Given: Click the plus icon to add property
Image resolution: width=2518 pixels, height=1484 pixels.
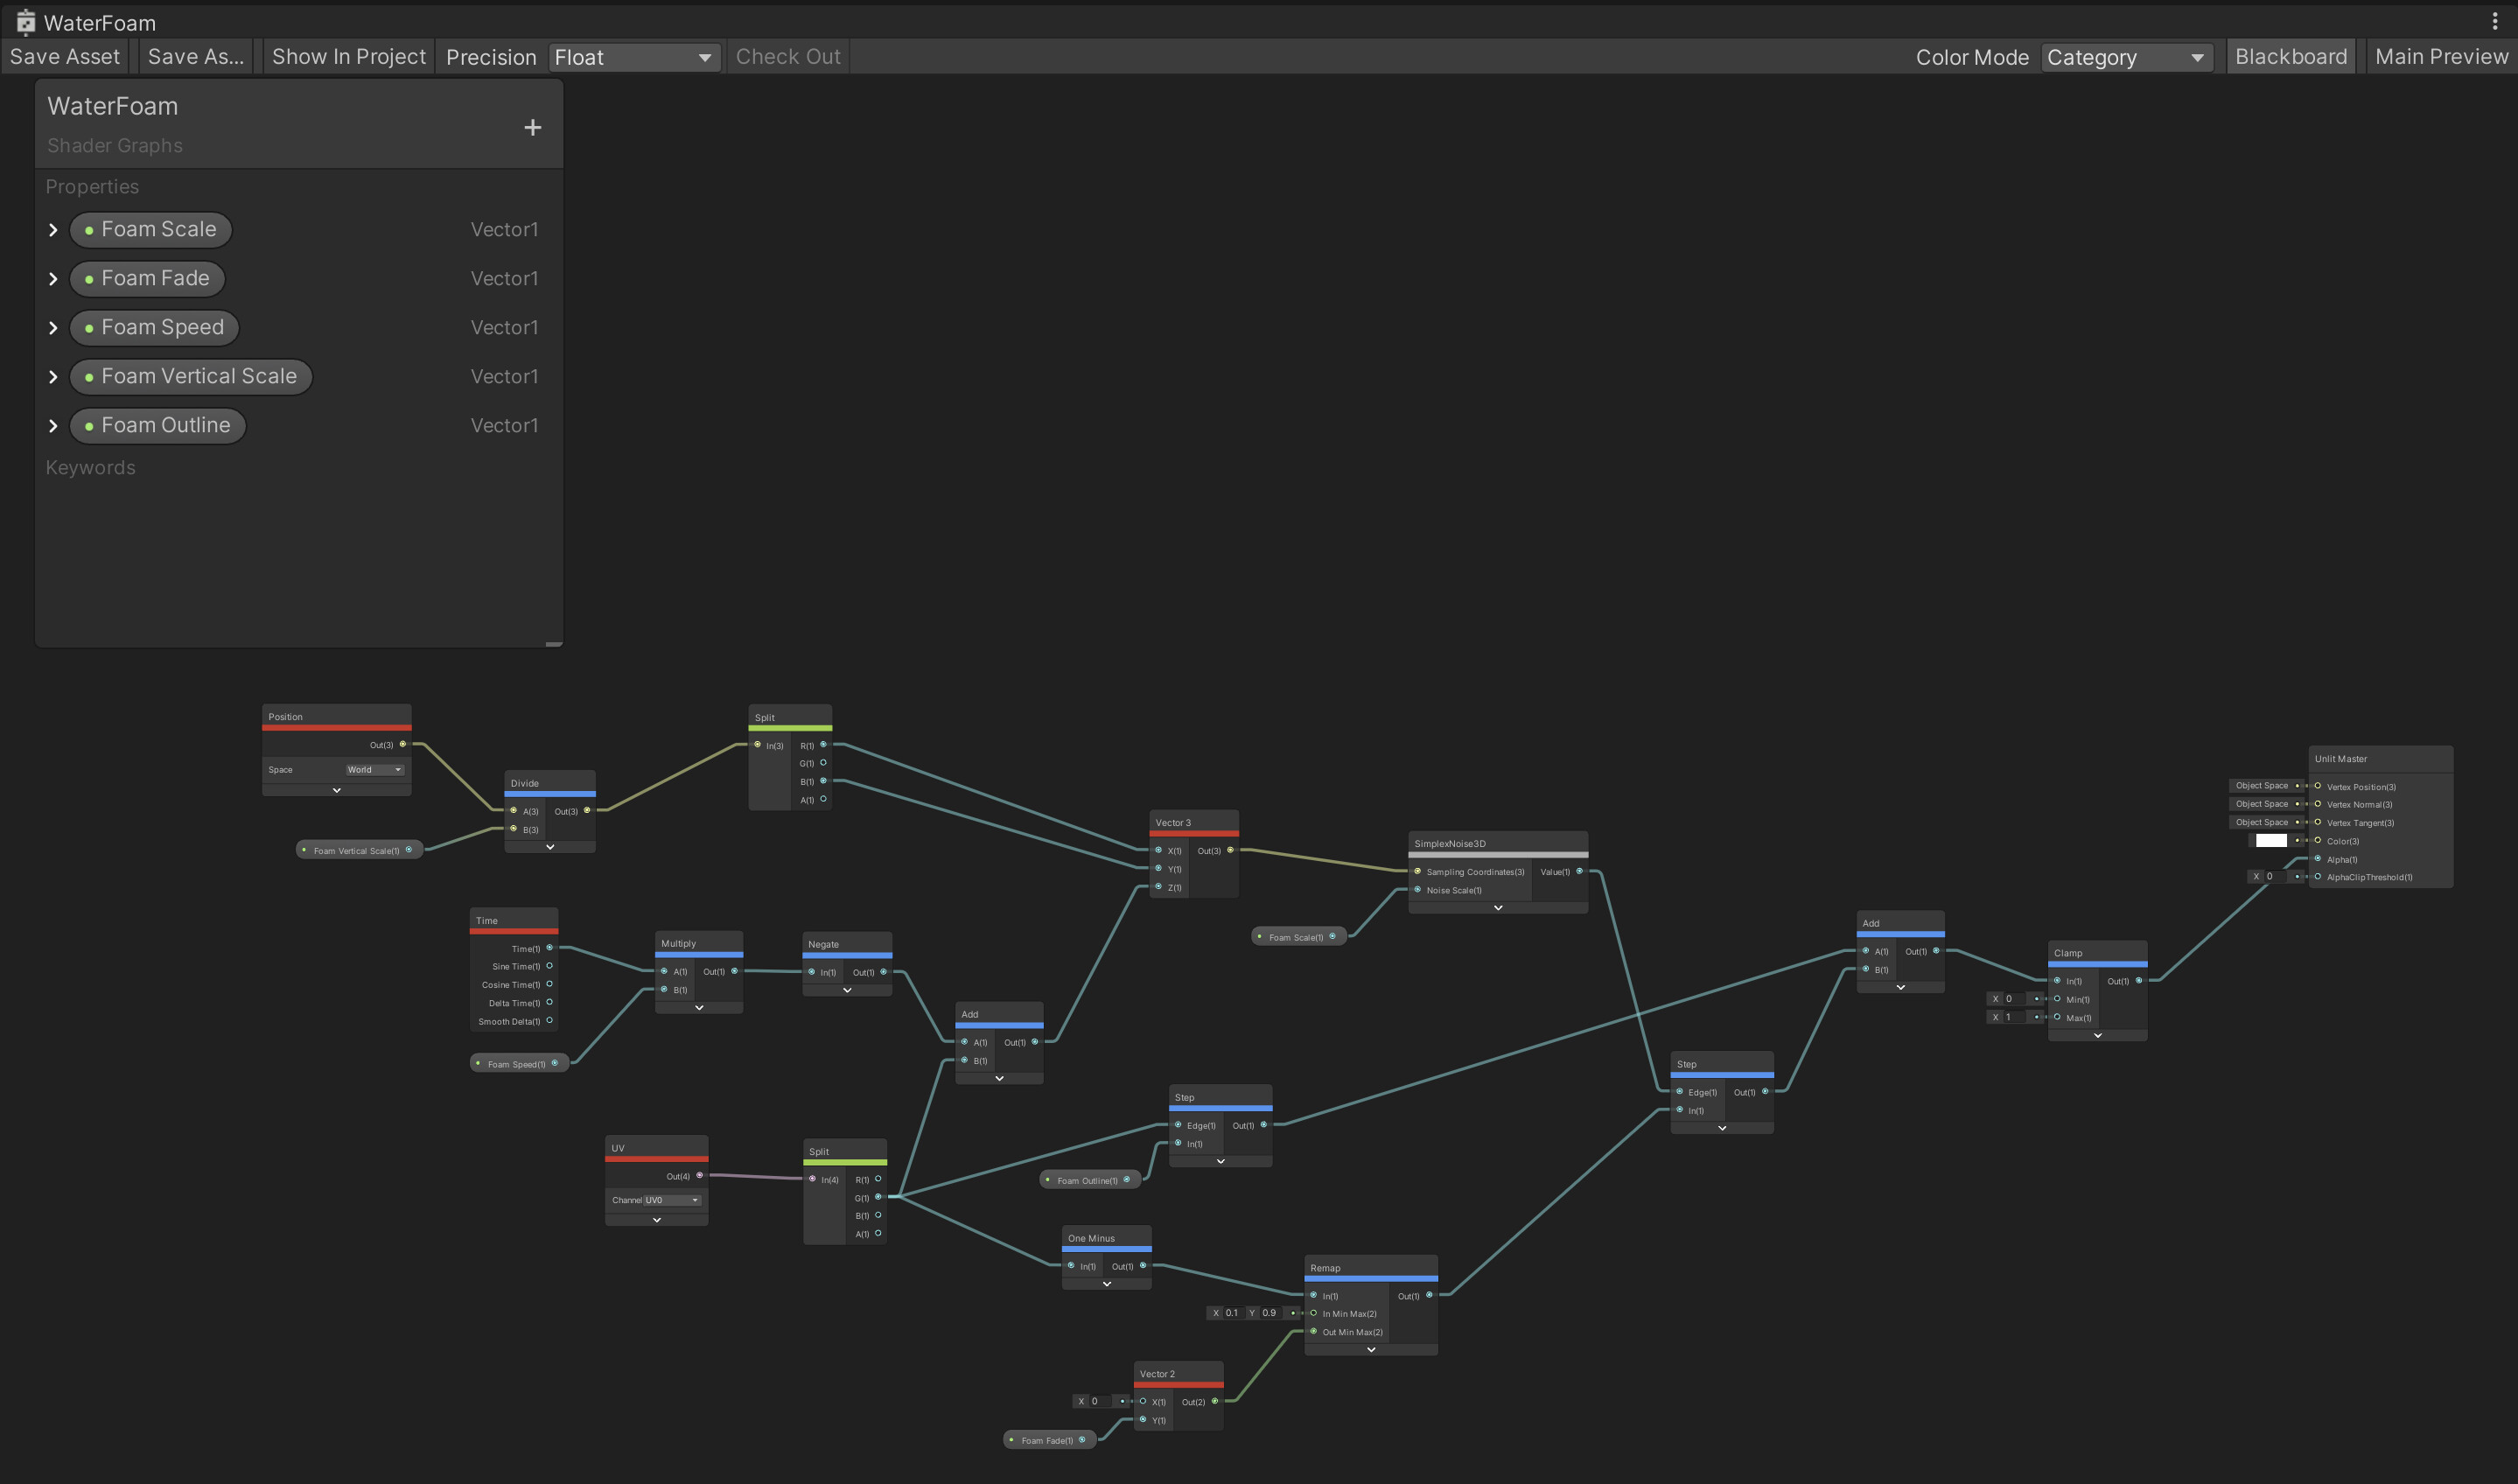Looking at the screenshot, I should tap(533, 127).
